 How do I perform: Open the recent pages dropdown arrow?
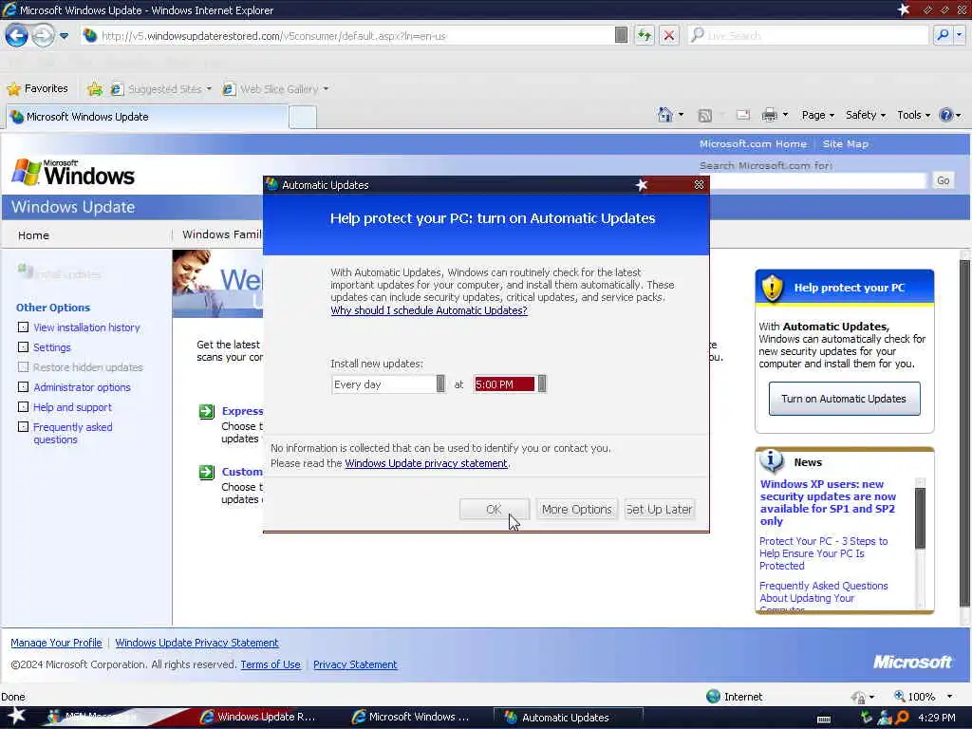click(64, 35)
